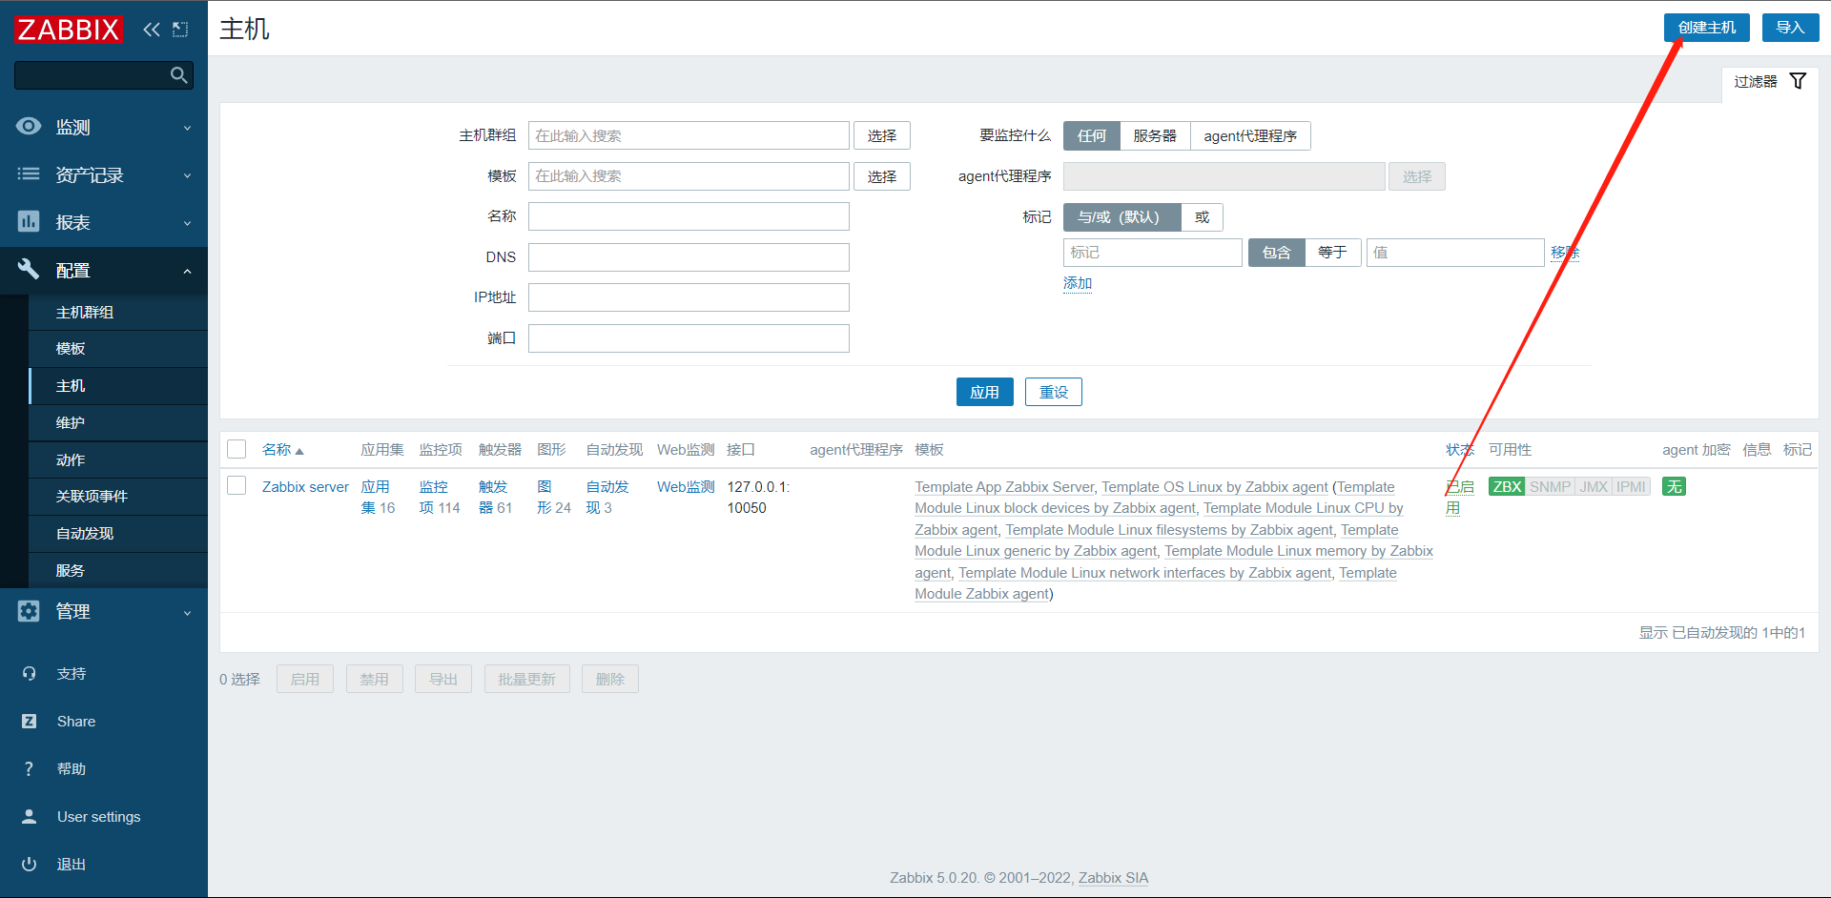Focus the 端口 filter field
The height and width of the screenshot is (898, 1831).
[689, 338]
